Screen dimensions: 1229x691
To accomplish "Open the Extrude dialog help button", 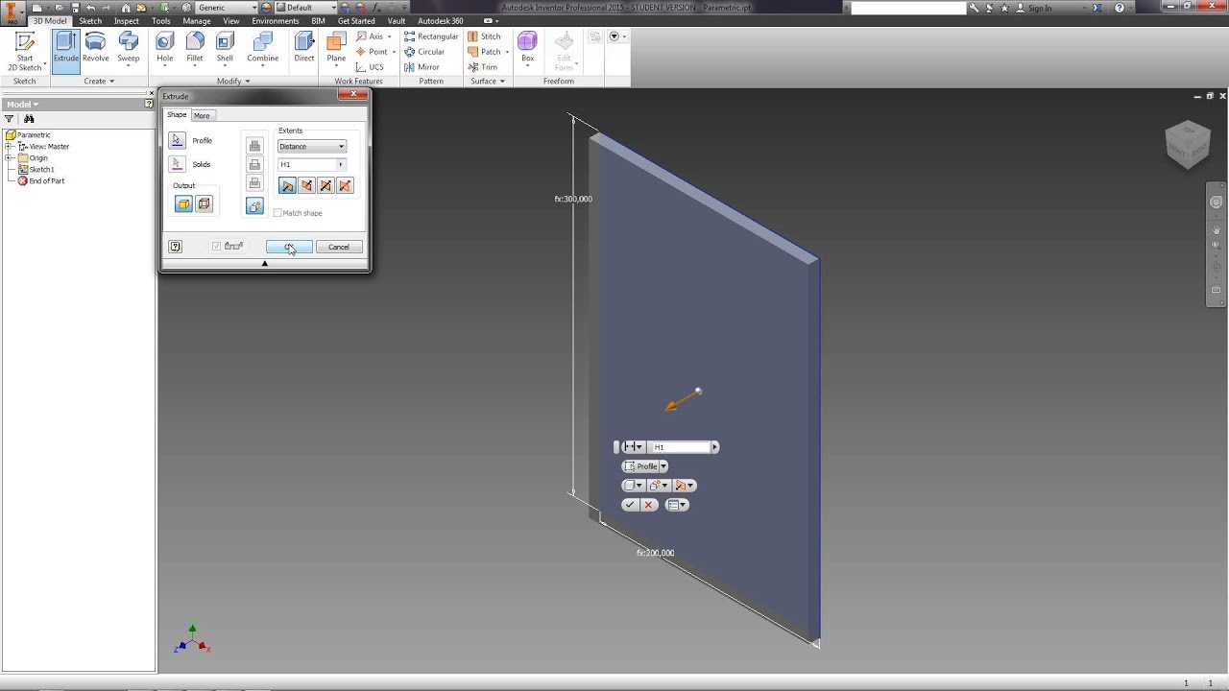I will click(175, 247).
